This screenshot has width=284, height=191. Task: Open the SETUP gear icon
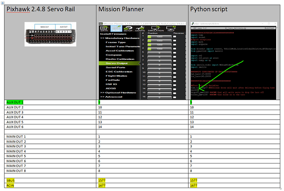(x=128, y=28)
